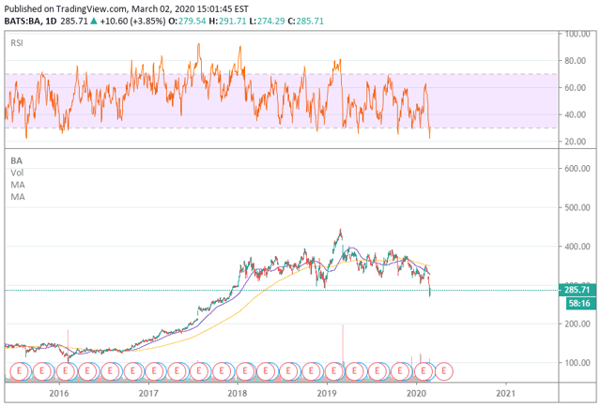This screenshot has height=407, width=601.
Task: Click the 80.00 RSI axis label
Action: [576, 61]
